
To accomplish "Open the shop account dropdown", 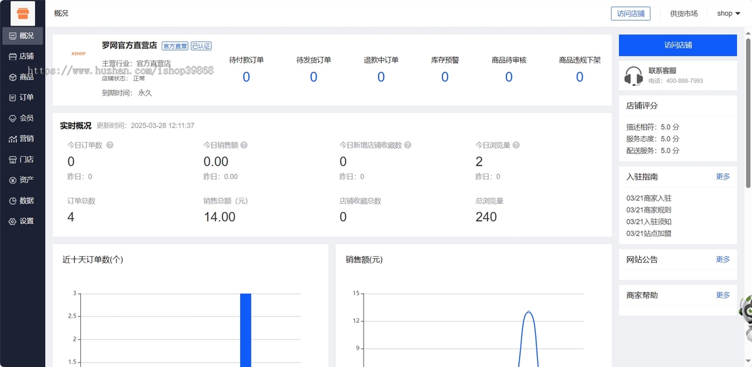I will pyautogui.click(x=728, y=13).
